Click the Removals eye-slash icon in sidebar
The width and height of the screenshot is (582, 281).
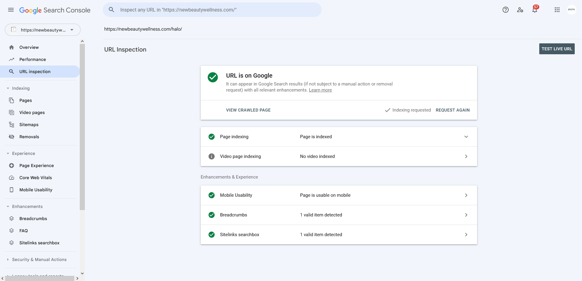coord(12,137)
